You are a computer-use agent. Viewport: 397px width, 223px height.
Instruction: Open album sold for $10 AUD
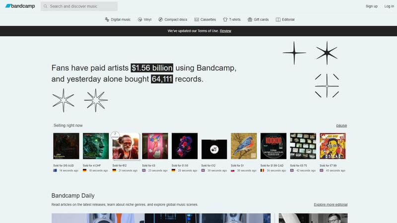coord(66,146)
